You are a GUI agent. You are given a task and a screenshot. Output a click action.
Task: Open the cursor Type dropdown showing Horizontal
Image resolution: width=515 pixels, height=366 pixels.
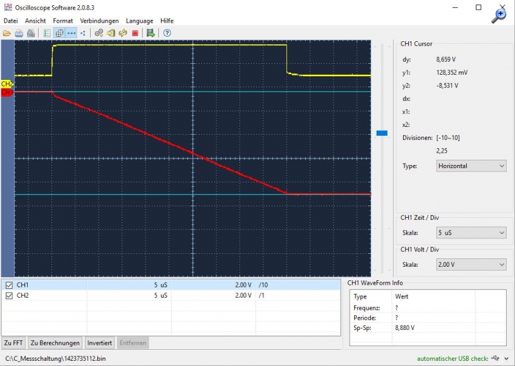[471, 166]
